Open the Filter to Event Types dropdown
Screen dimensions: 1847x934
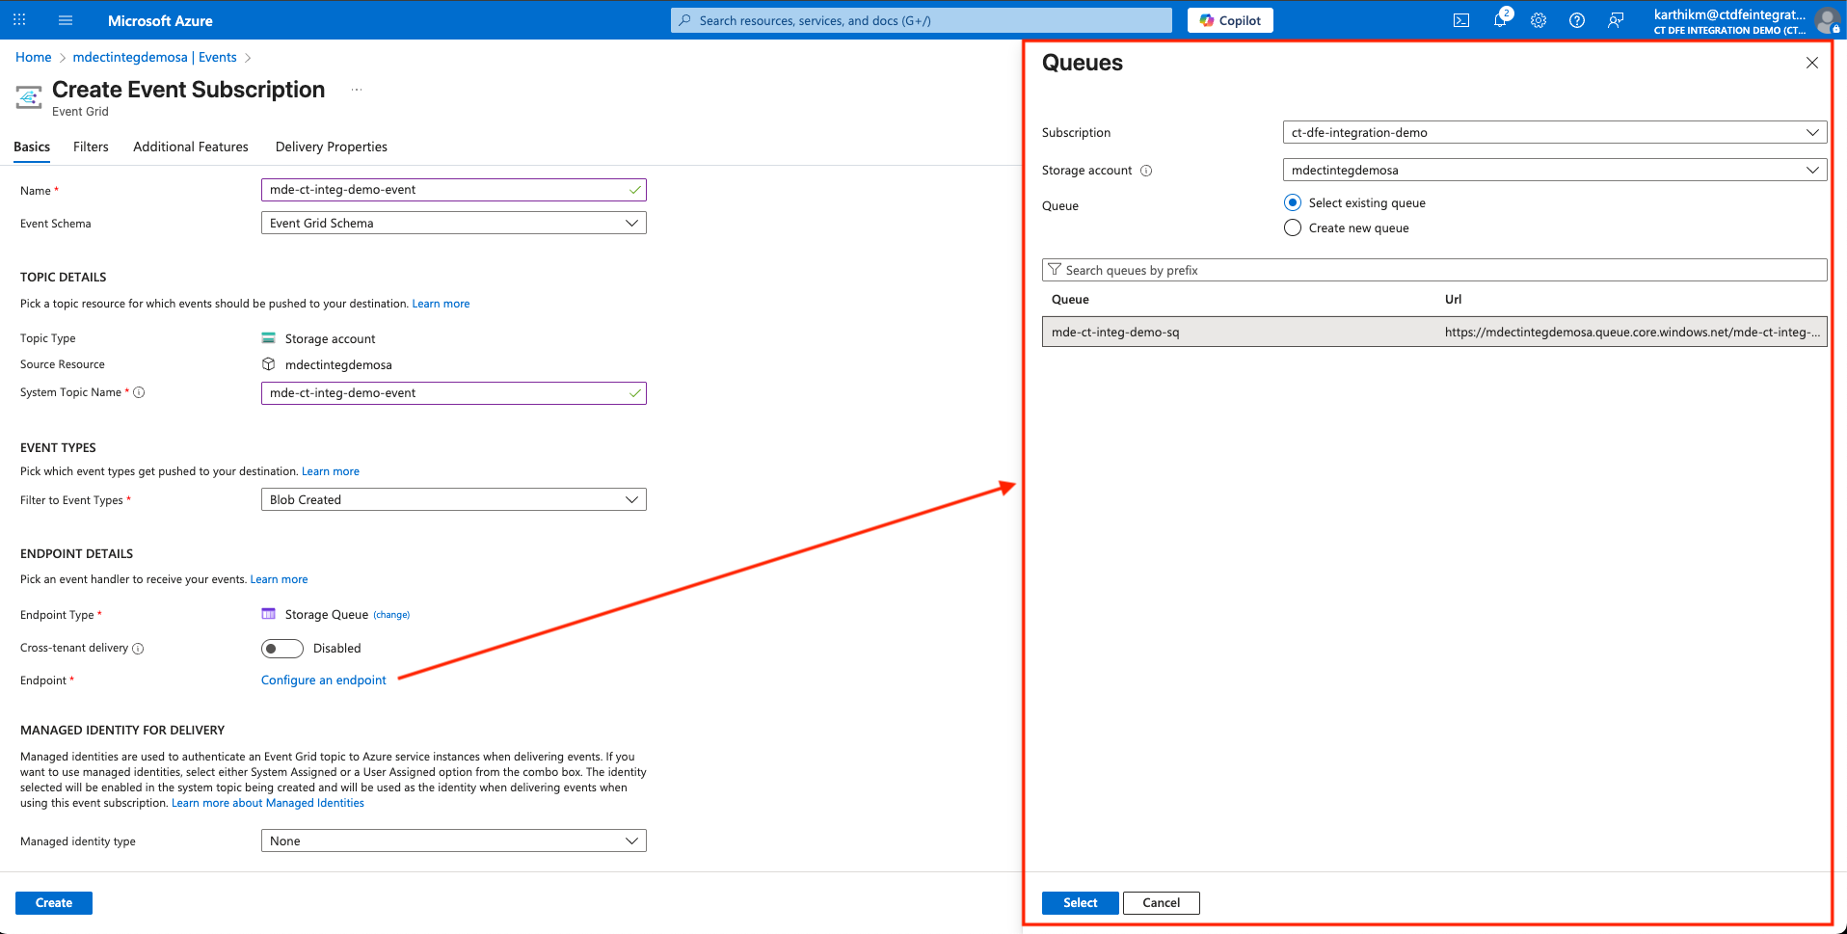tap(453, 500)
